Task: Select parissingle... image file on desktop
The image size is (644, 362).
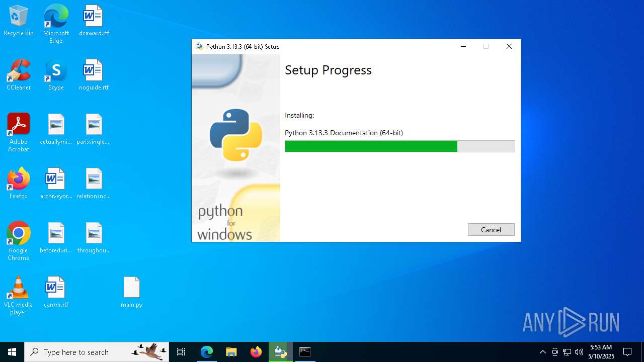Action: point(94,130)
